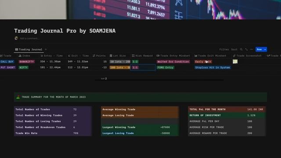Viewport: 281px width, 158px height.
Task: Select the NIFTY index tag
Action: [x=23, y=68]
